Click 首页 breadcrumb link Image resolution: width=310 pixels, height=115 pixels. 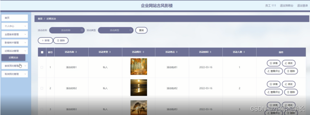pos(40,19)
